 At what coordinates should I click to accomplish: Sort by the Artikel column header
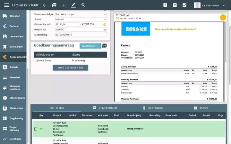pyautogui.click(x=73, y=115)
